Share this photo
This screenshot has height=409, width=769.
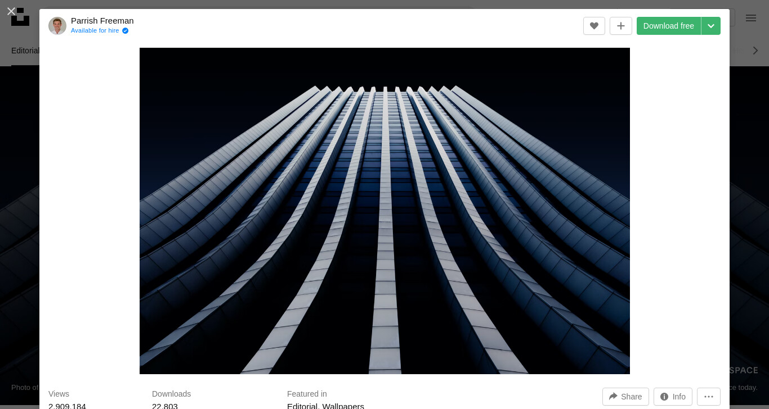(x=625, y=397)
